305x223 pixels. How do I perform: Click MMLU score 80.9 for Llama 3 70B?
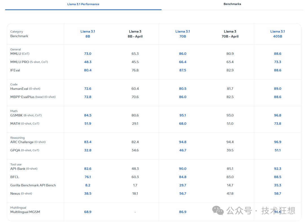pos(230,53)
